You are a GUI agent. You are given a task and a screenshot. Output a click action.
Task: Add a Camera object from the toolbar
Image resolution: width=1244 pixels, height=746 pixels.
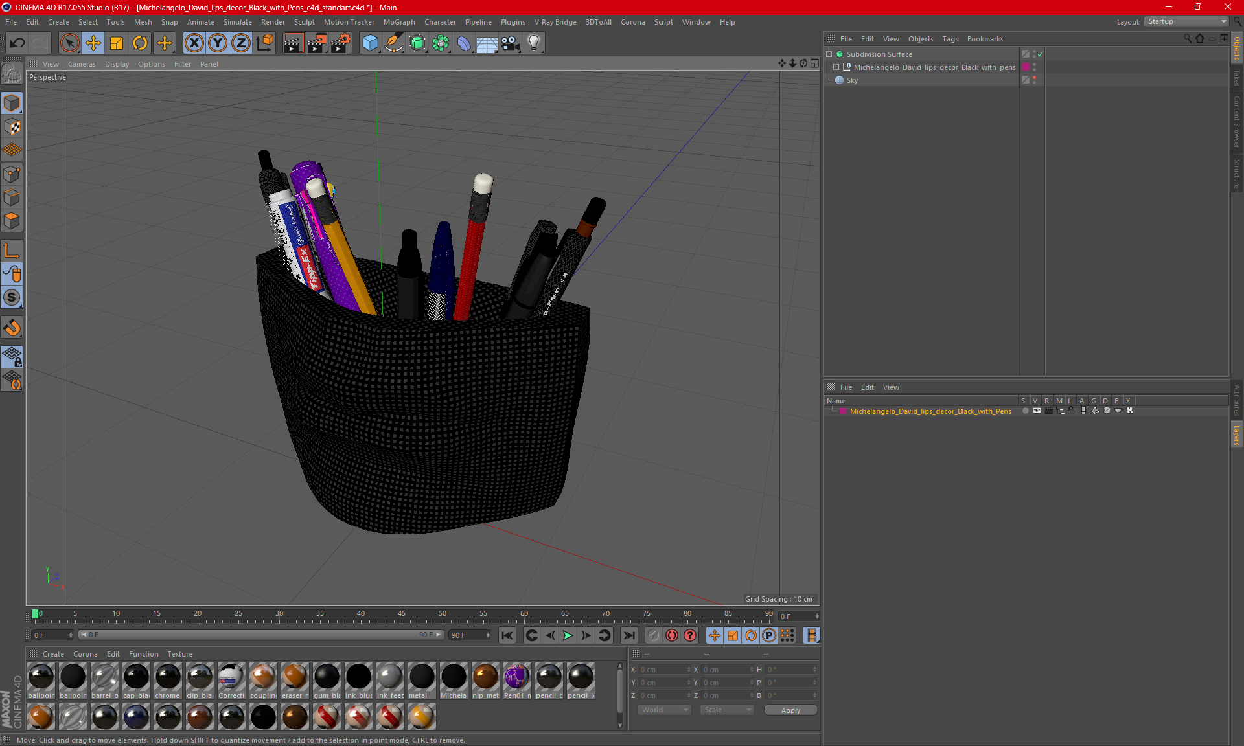[511, 43]
